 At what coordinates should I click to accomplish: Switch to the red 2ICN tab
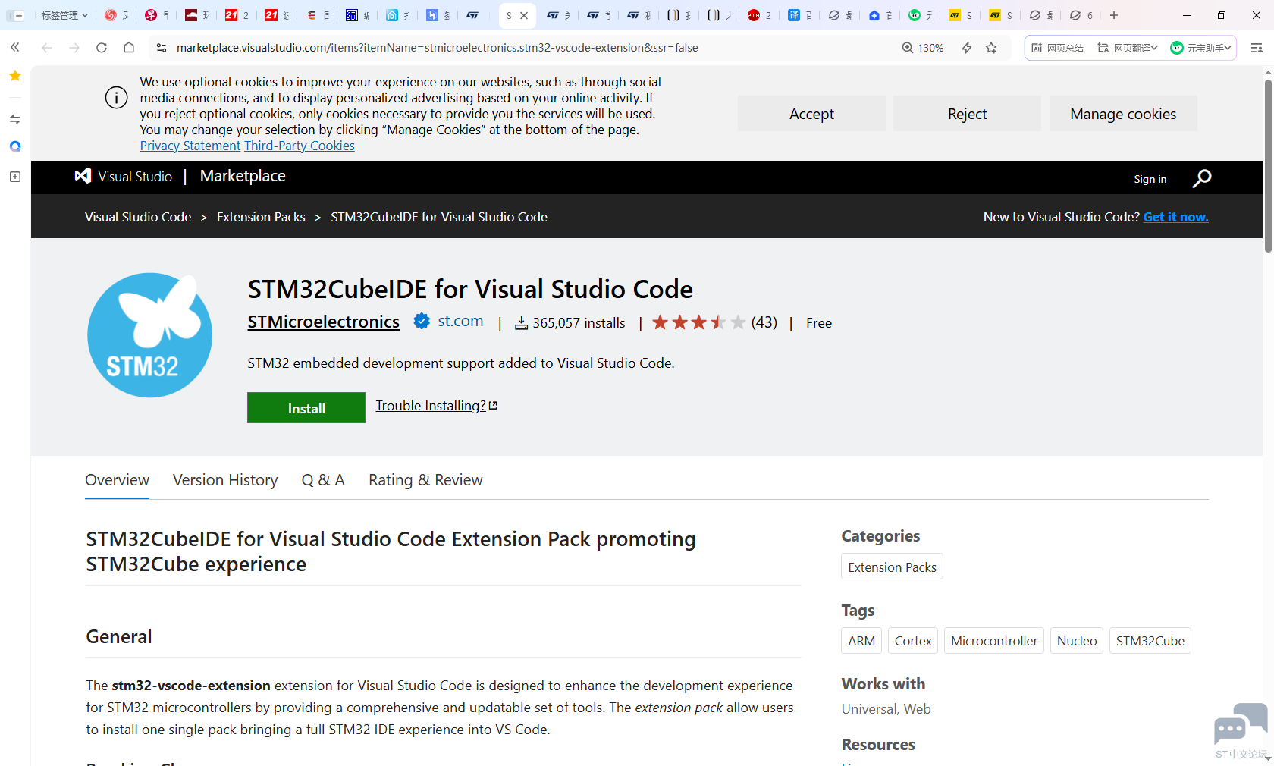pyautogui.click(x=759, y=15)
